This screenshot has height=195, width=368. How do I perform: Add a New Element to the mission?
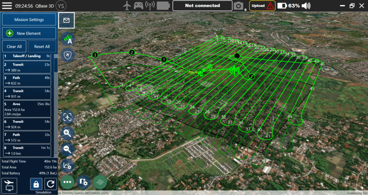click(29, 33)
